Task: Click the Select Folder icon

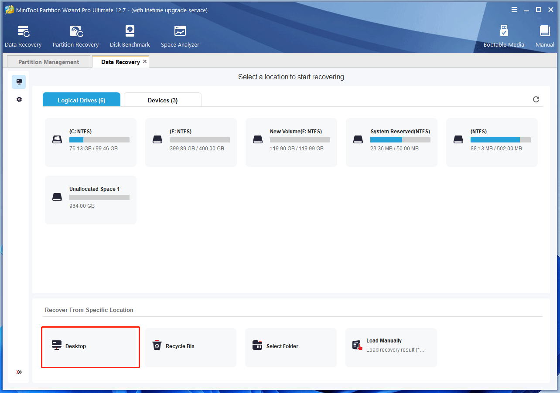Action: (x=257, y=345)
